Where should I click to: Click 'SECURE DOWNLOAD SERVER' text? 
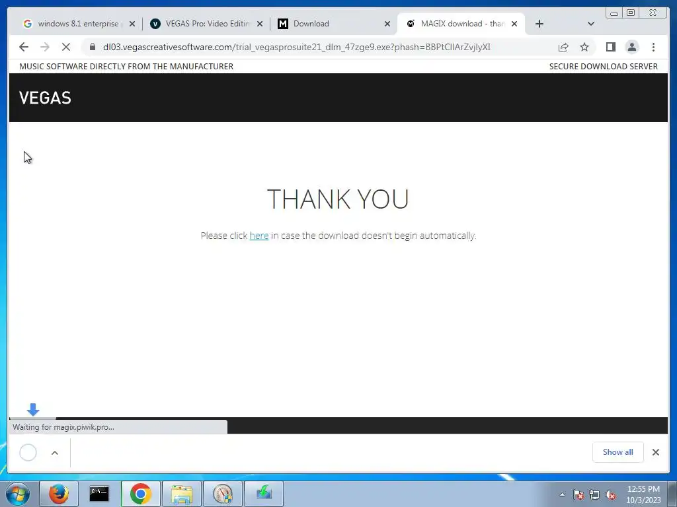[603, 67]
